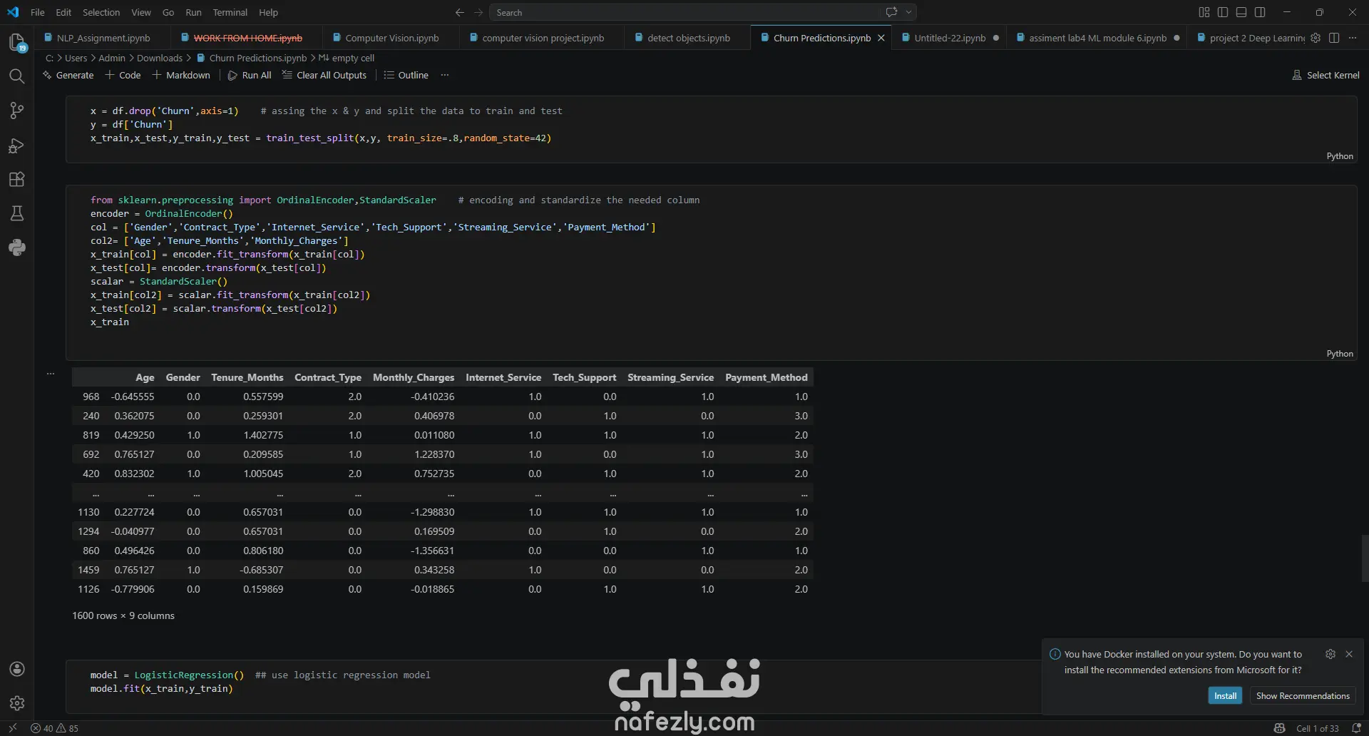Open the Copilot chat icon beside search
1369x736 pixels.
pyautogui.click(x=891, y=12)
